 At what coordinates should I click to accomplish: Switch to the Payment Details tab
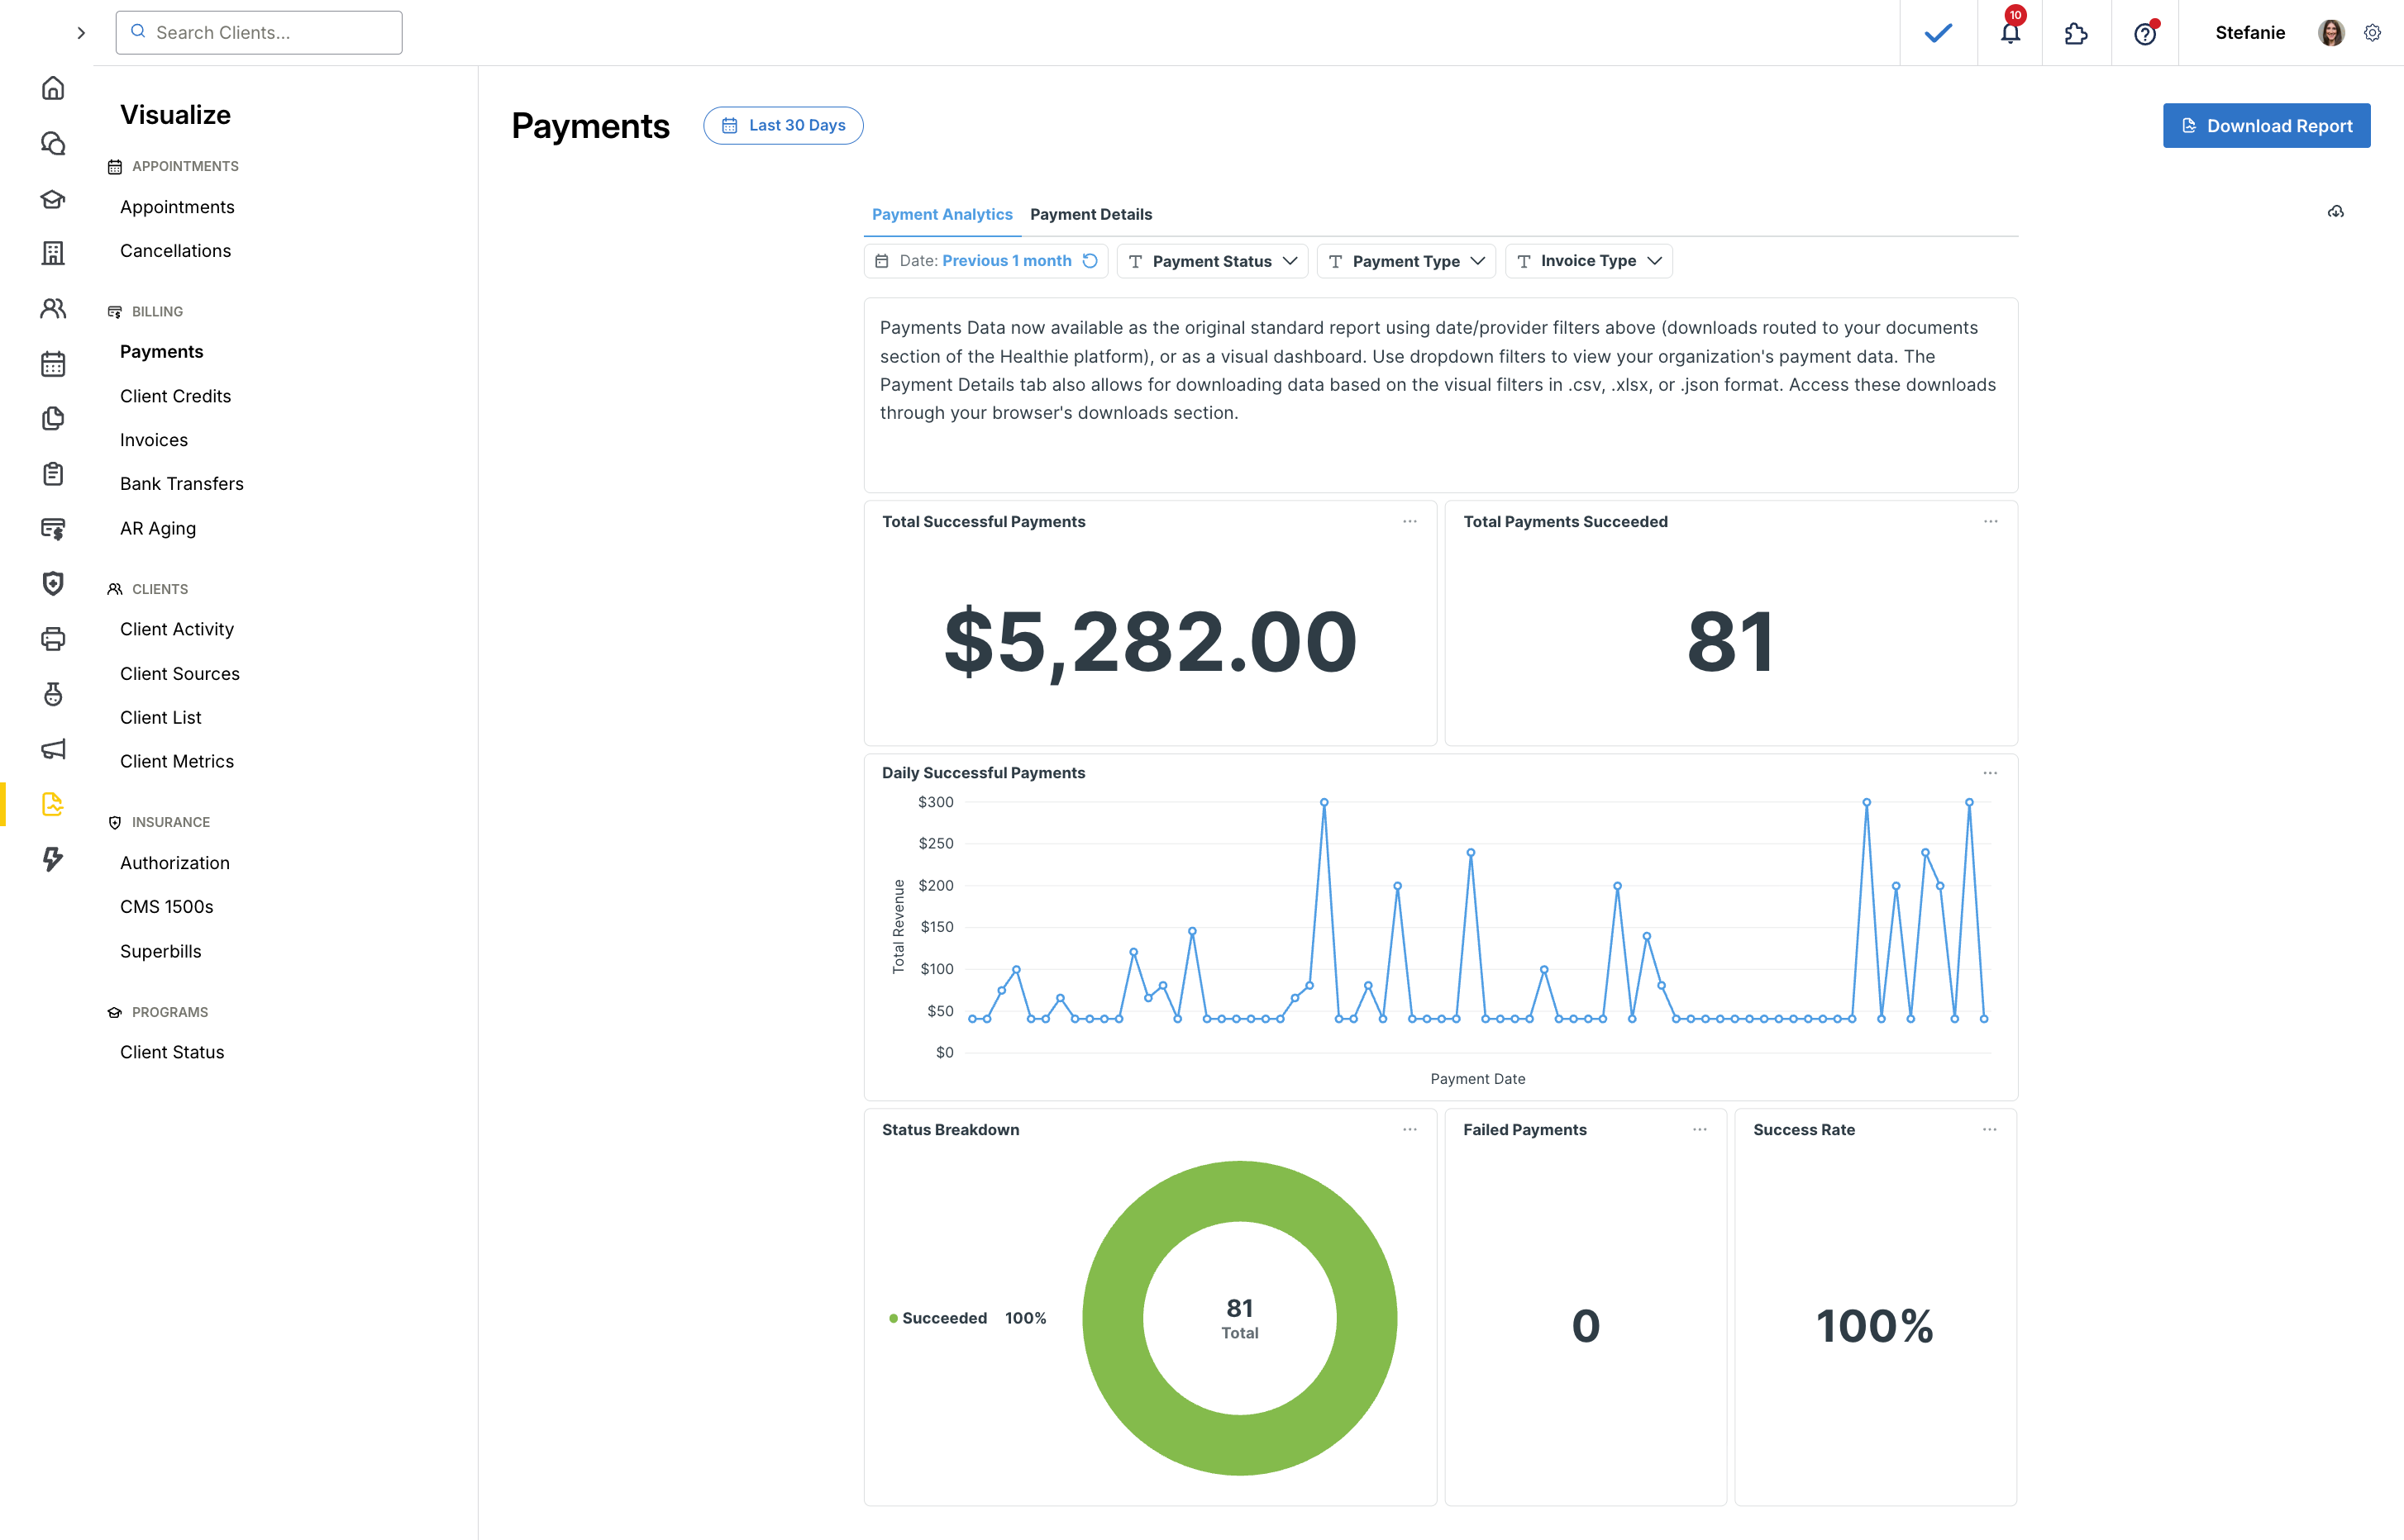tap(1090, 214)
